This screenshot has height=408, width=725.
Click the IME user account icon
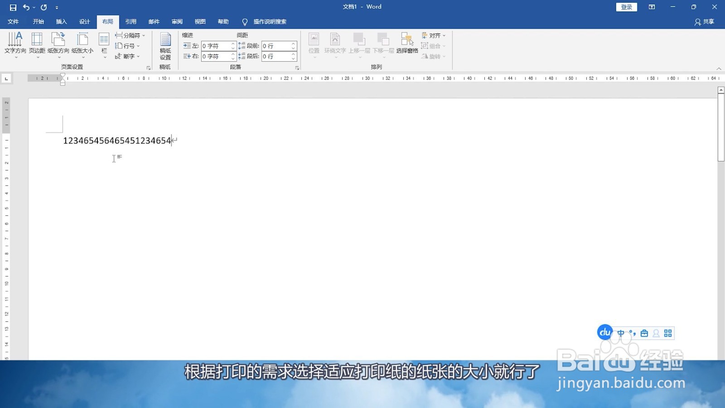(x=656, y=333)
